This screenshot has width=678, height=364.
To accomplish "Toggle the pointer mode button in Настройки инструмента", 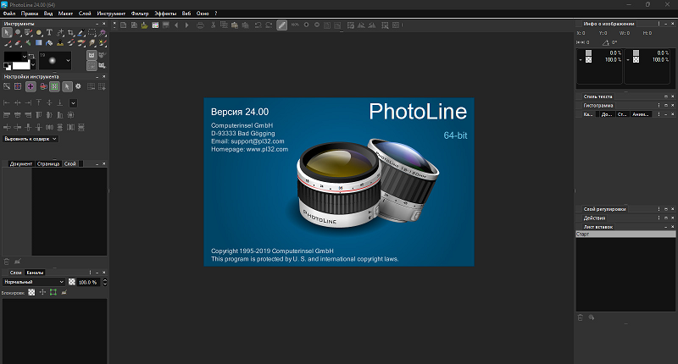I will (x=67, y=86).
